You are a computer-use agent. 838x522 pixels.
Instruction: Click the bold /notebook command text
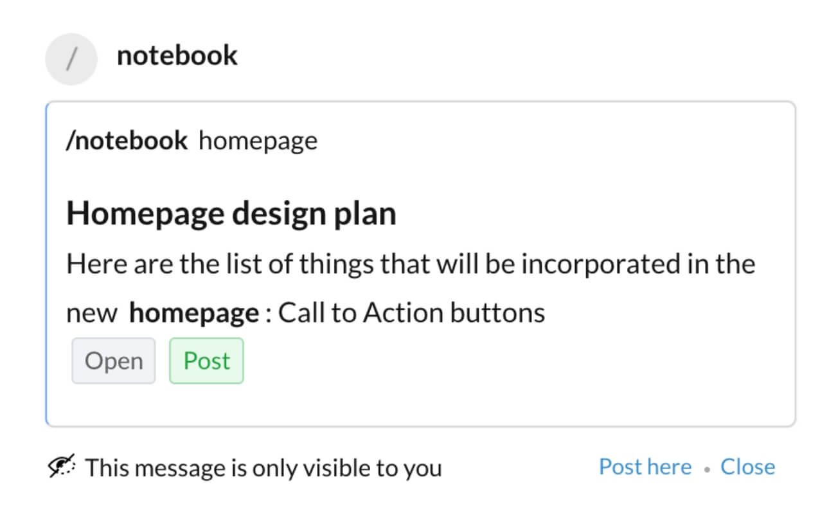(x=127, y=141)
